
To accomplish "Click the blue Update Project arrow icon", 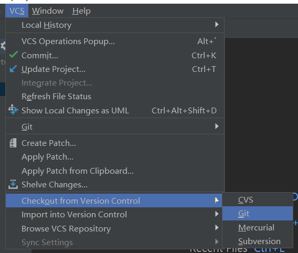I will [x=13, y=69].
